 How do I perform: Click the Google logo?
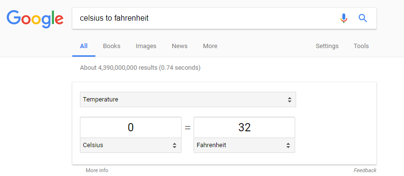[x=35, y=19]
